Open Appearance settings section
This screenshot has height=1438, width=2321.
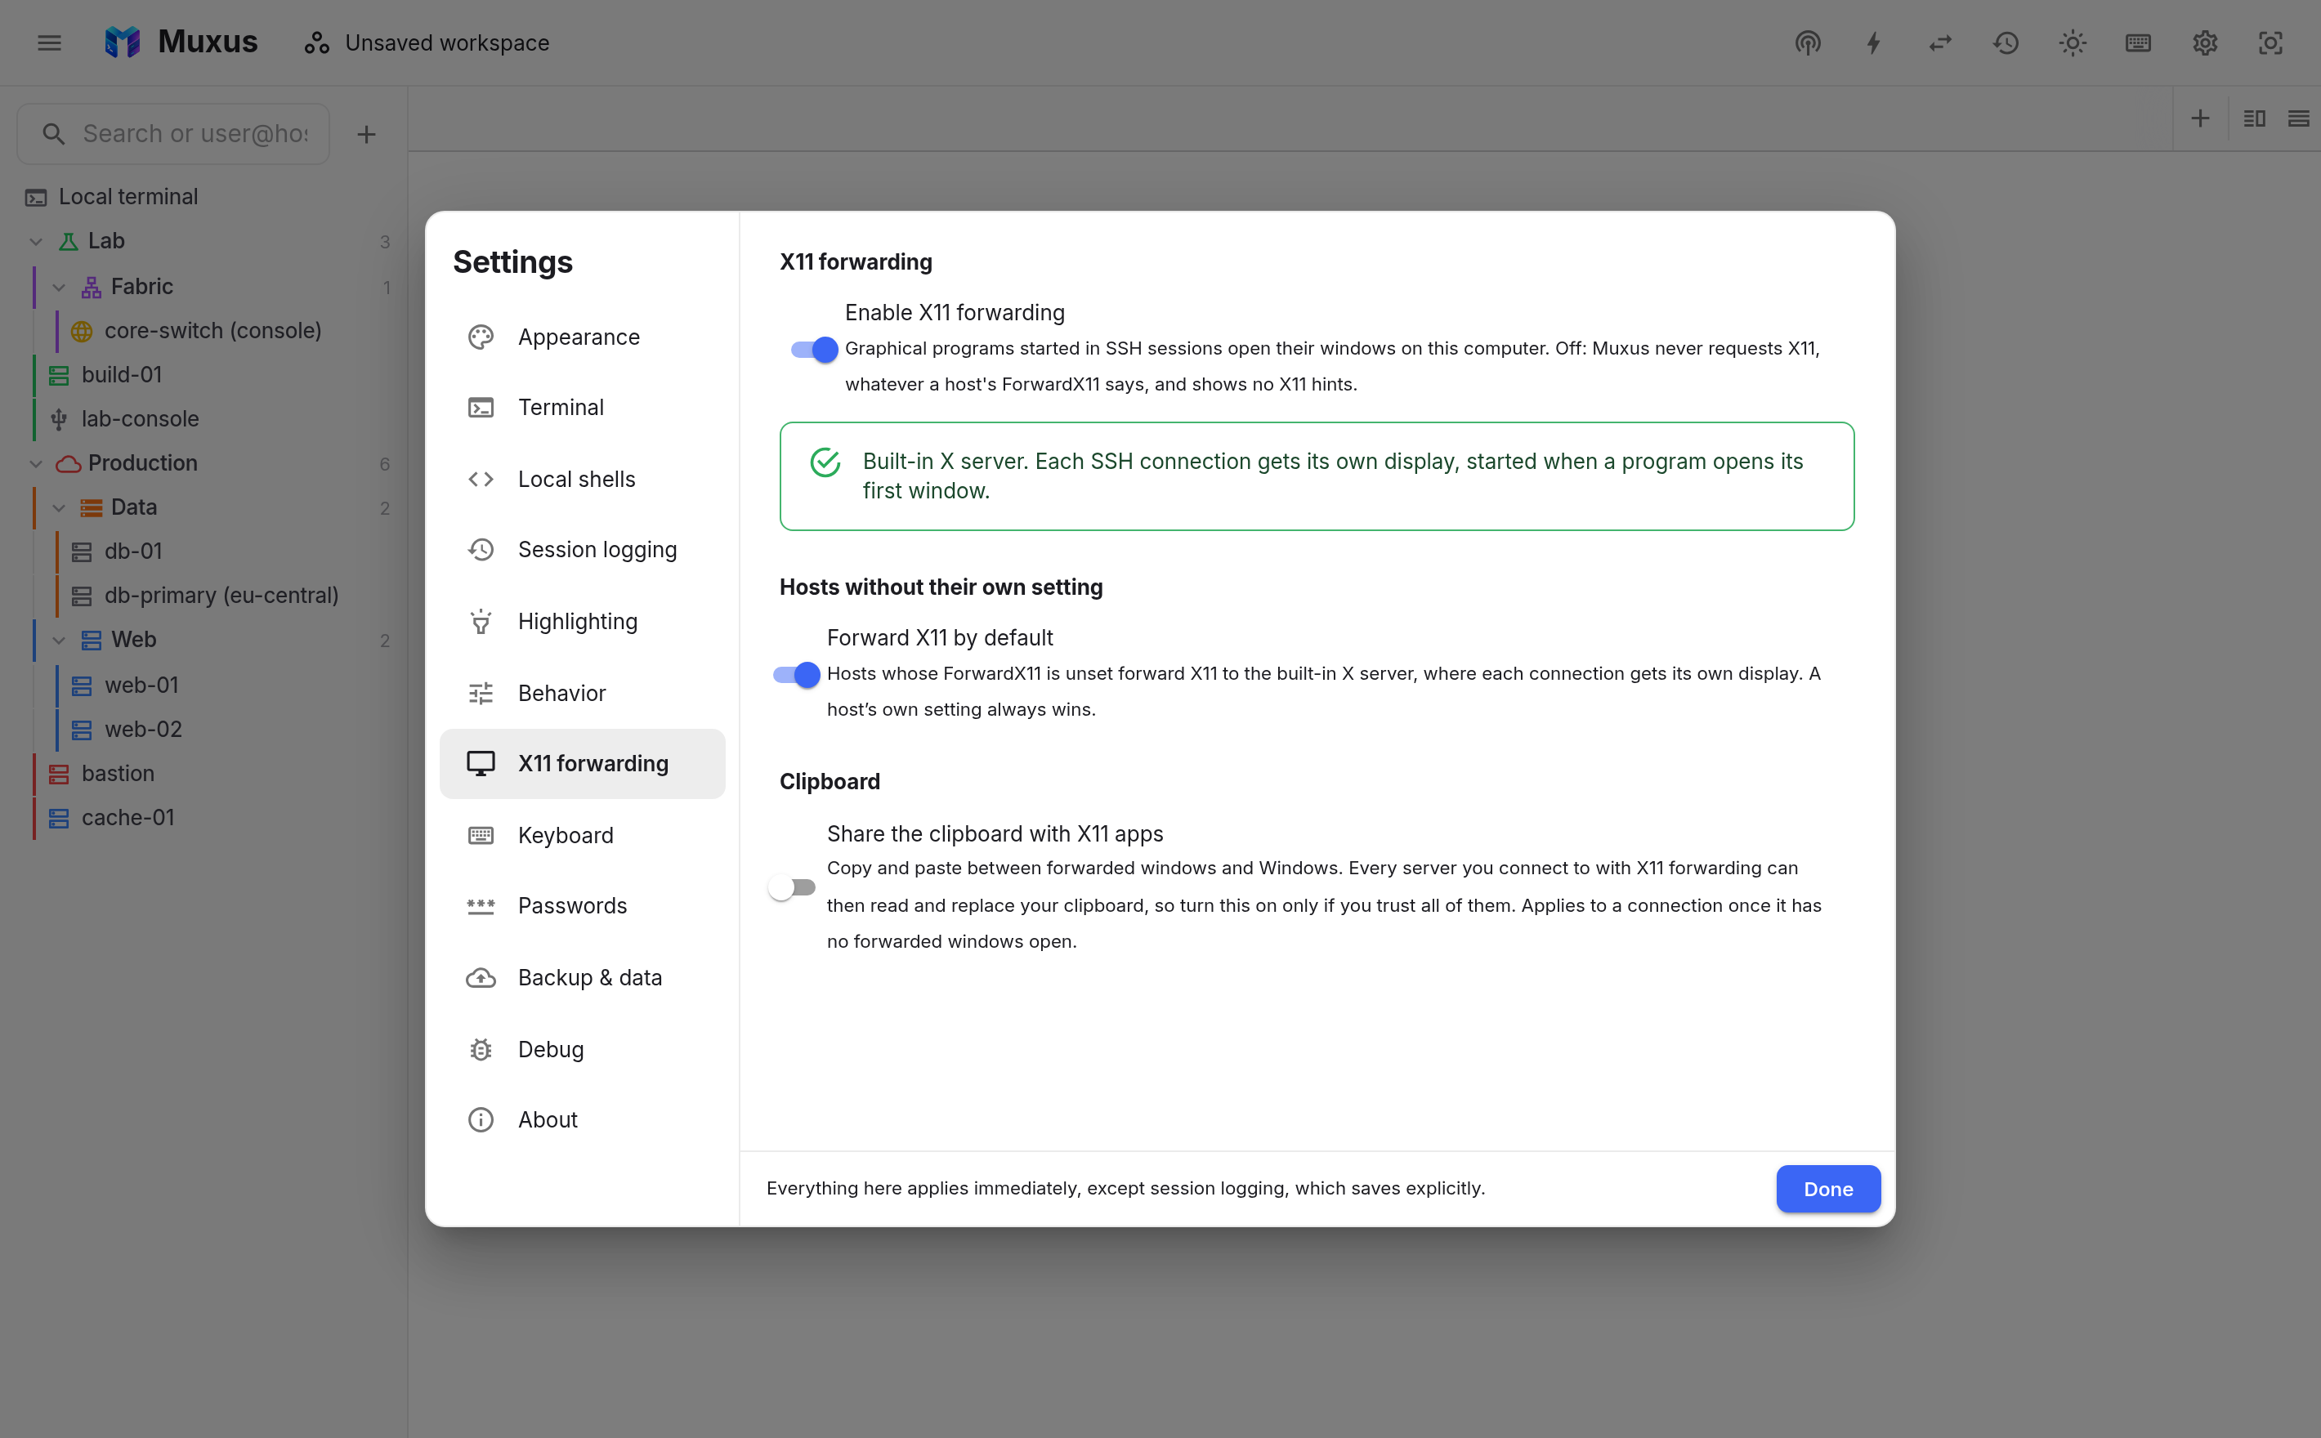pyautogui.click(x=582, y=337)
